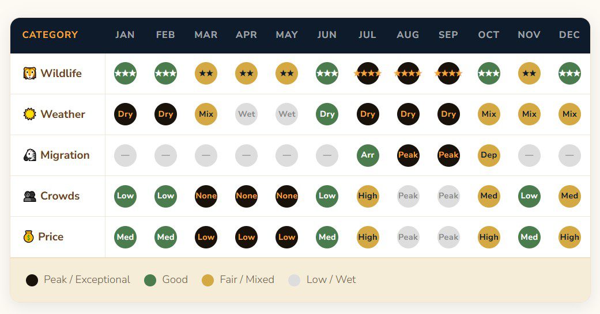Screen dimensions: 600x314
Task: Click the March wildlife two-star badge
Action: [206, 74]
